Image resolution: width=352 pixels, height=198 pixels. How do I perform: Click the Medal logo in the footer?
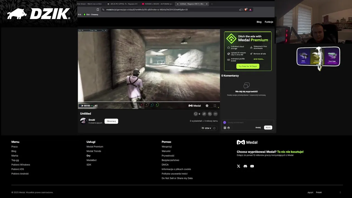coord(247,142)
